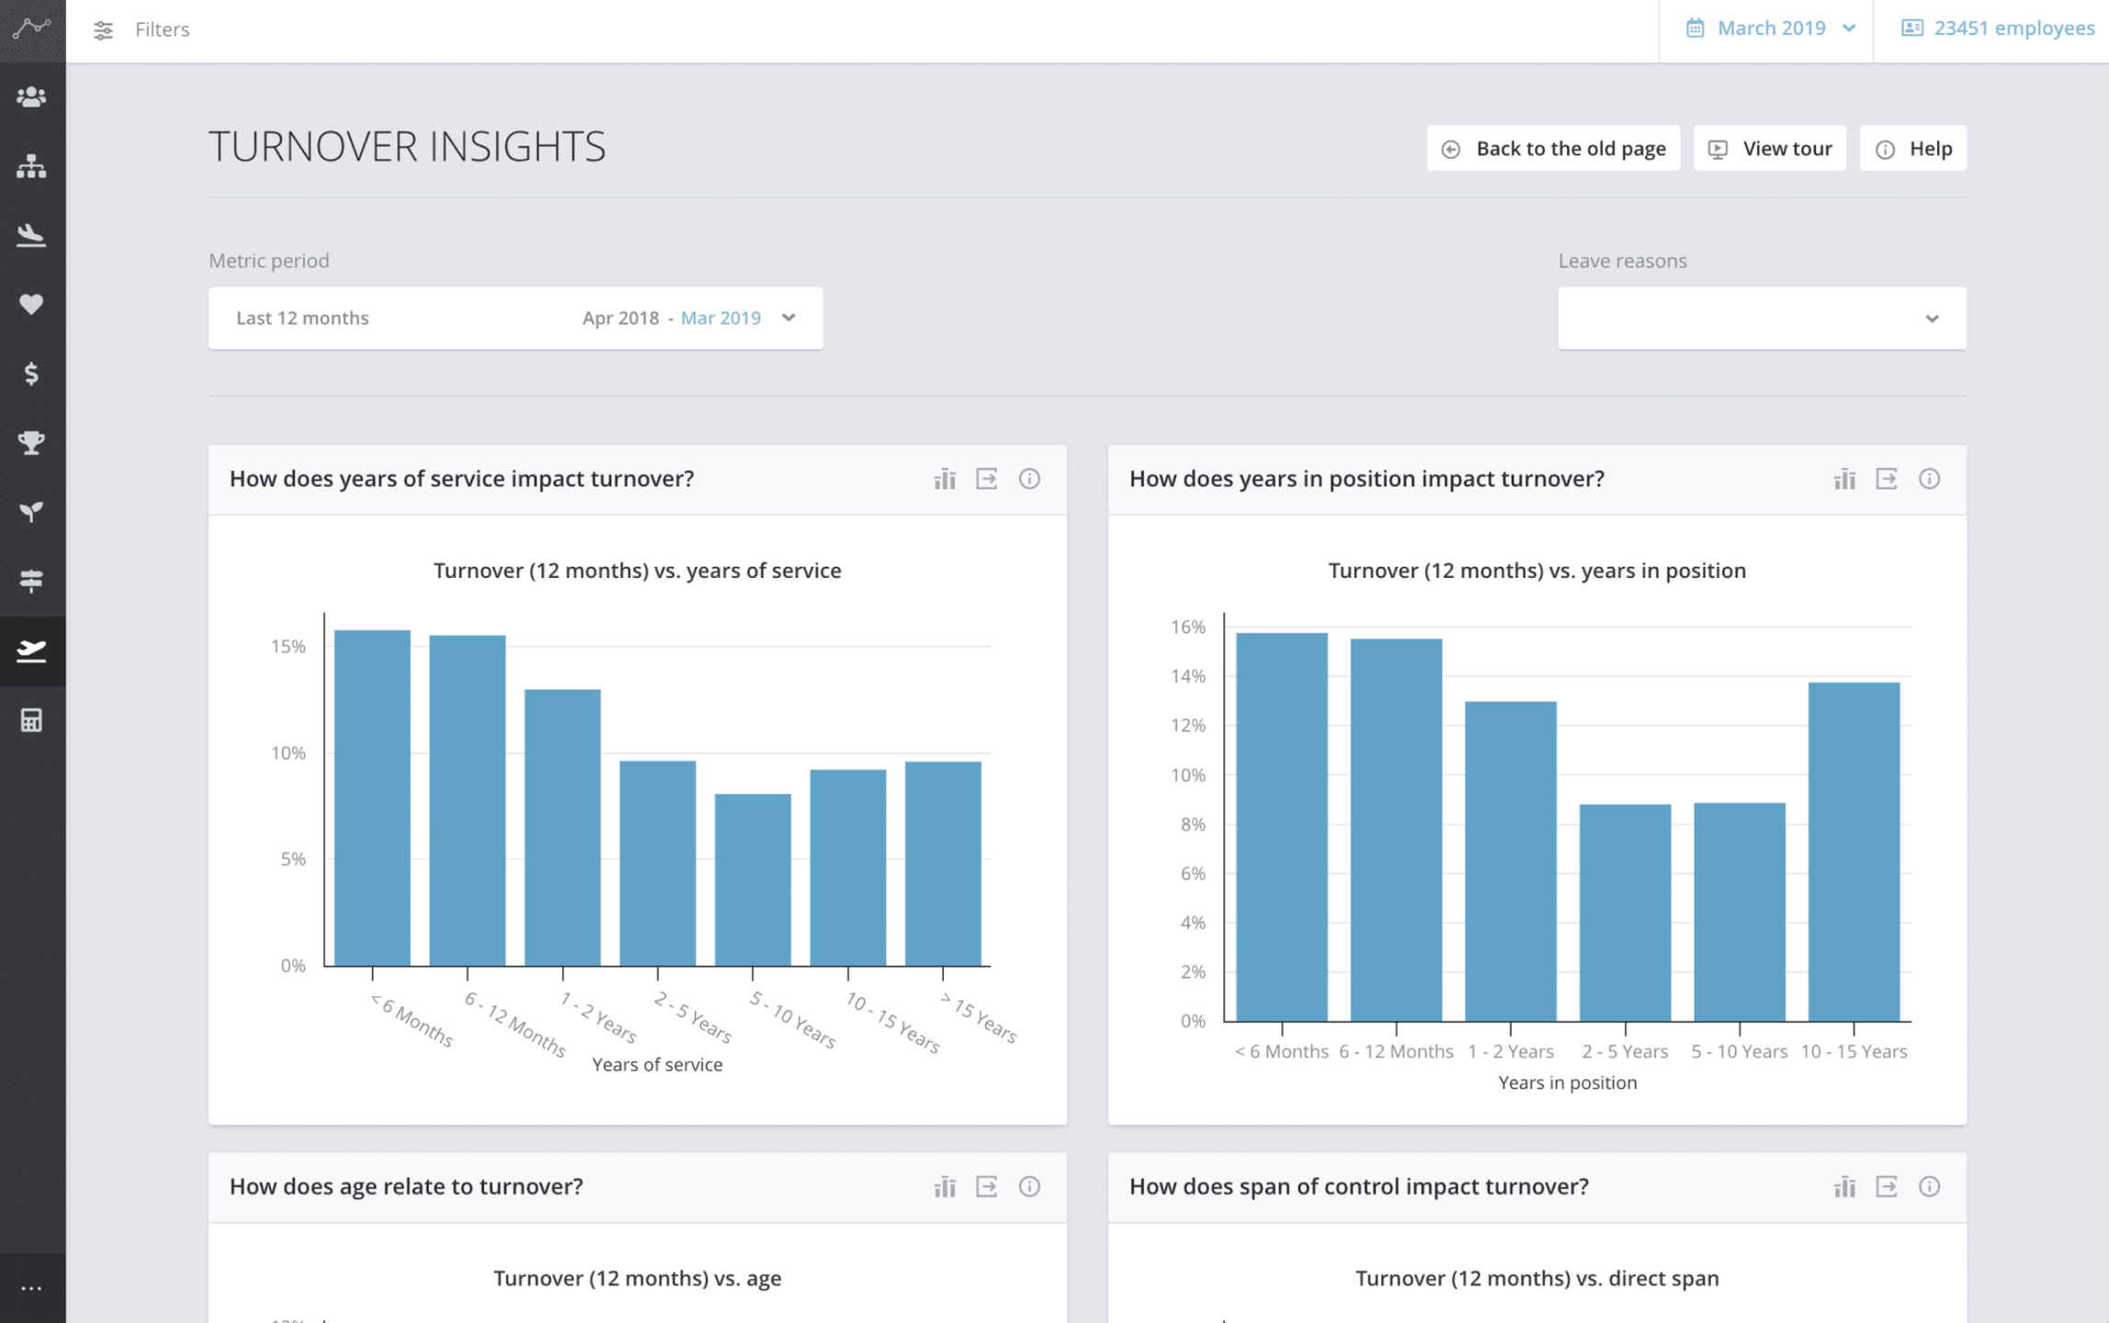This screenshot has width=2109, height=1323.
Task: Open the sidebar more options ellipsis
Action: tap(31, 1288)
